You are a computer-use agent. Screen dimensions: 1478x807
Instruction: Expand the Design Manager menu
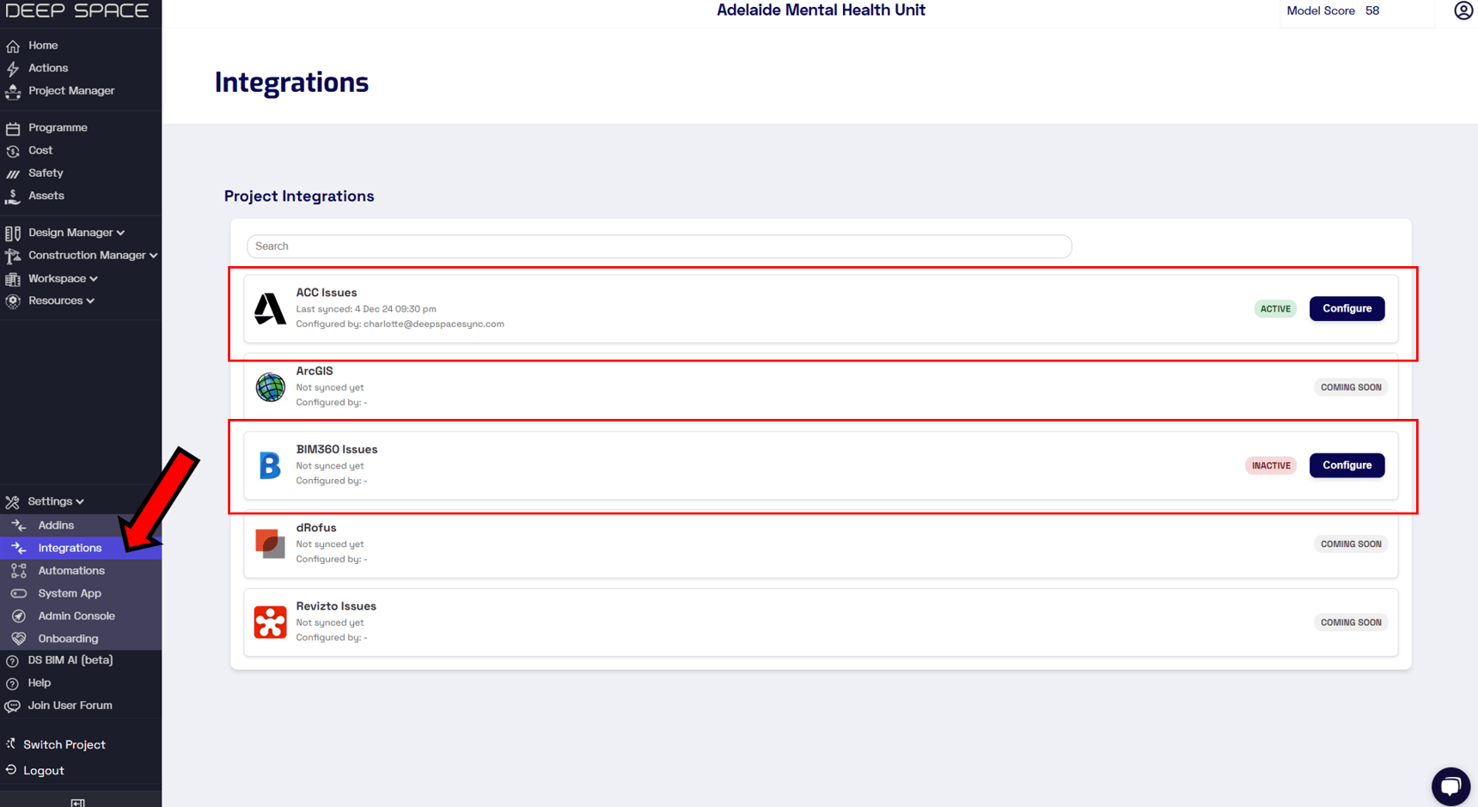(x=76, y=233)
